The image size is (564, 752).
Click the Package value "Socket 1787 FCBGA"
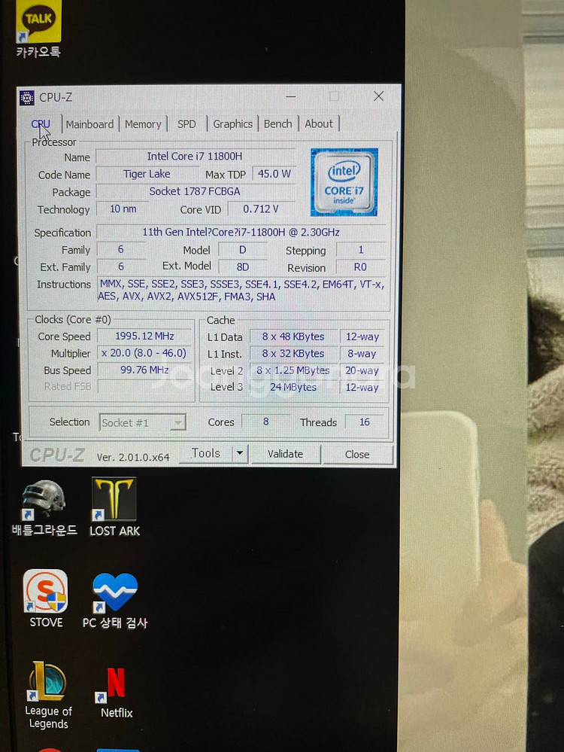(x=195, y=191)
